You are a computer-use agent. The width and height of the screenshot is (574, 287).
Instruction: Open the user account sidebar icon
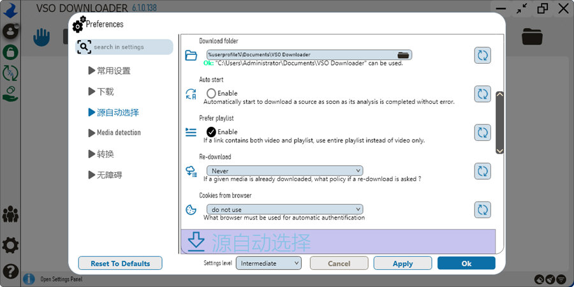click(10, 31)
